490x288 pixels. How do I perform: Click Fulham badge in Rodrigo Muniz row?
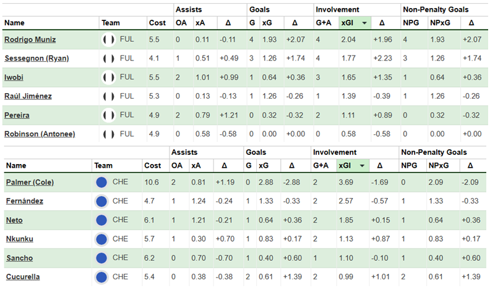click(x=109, y=39)
